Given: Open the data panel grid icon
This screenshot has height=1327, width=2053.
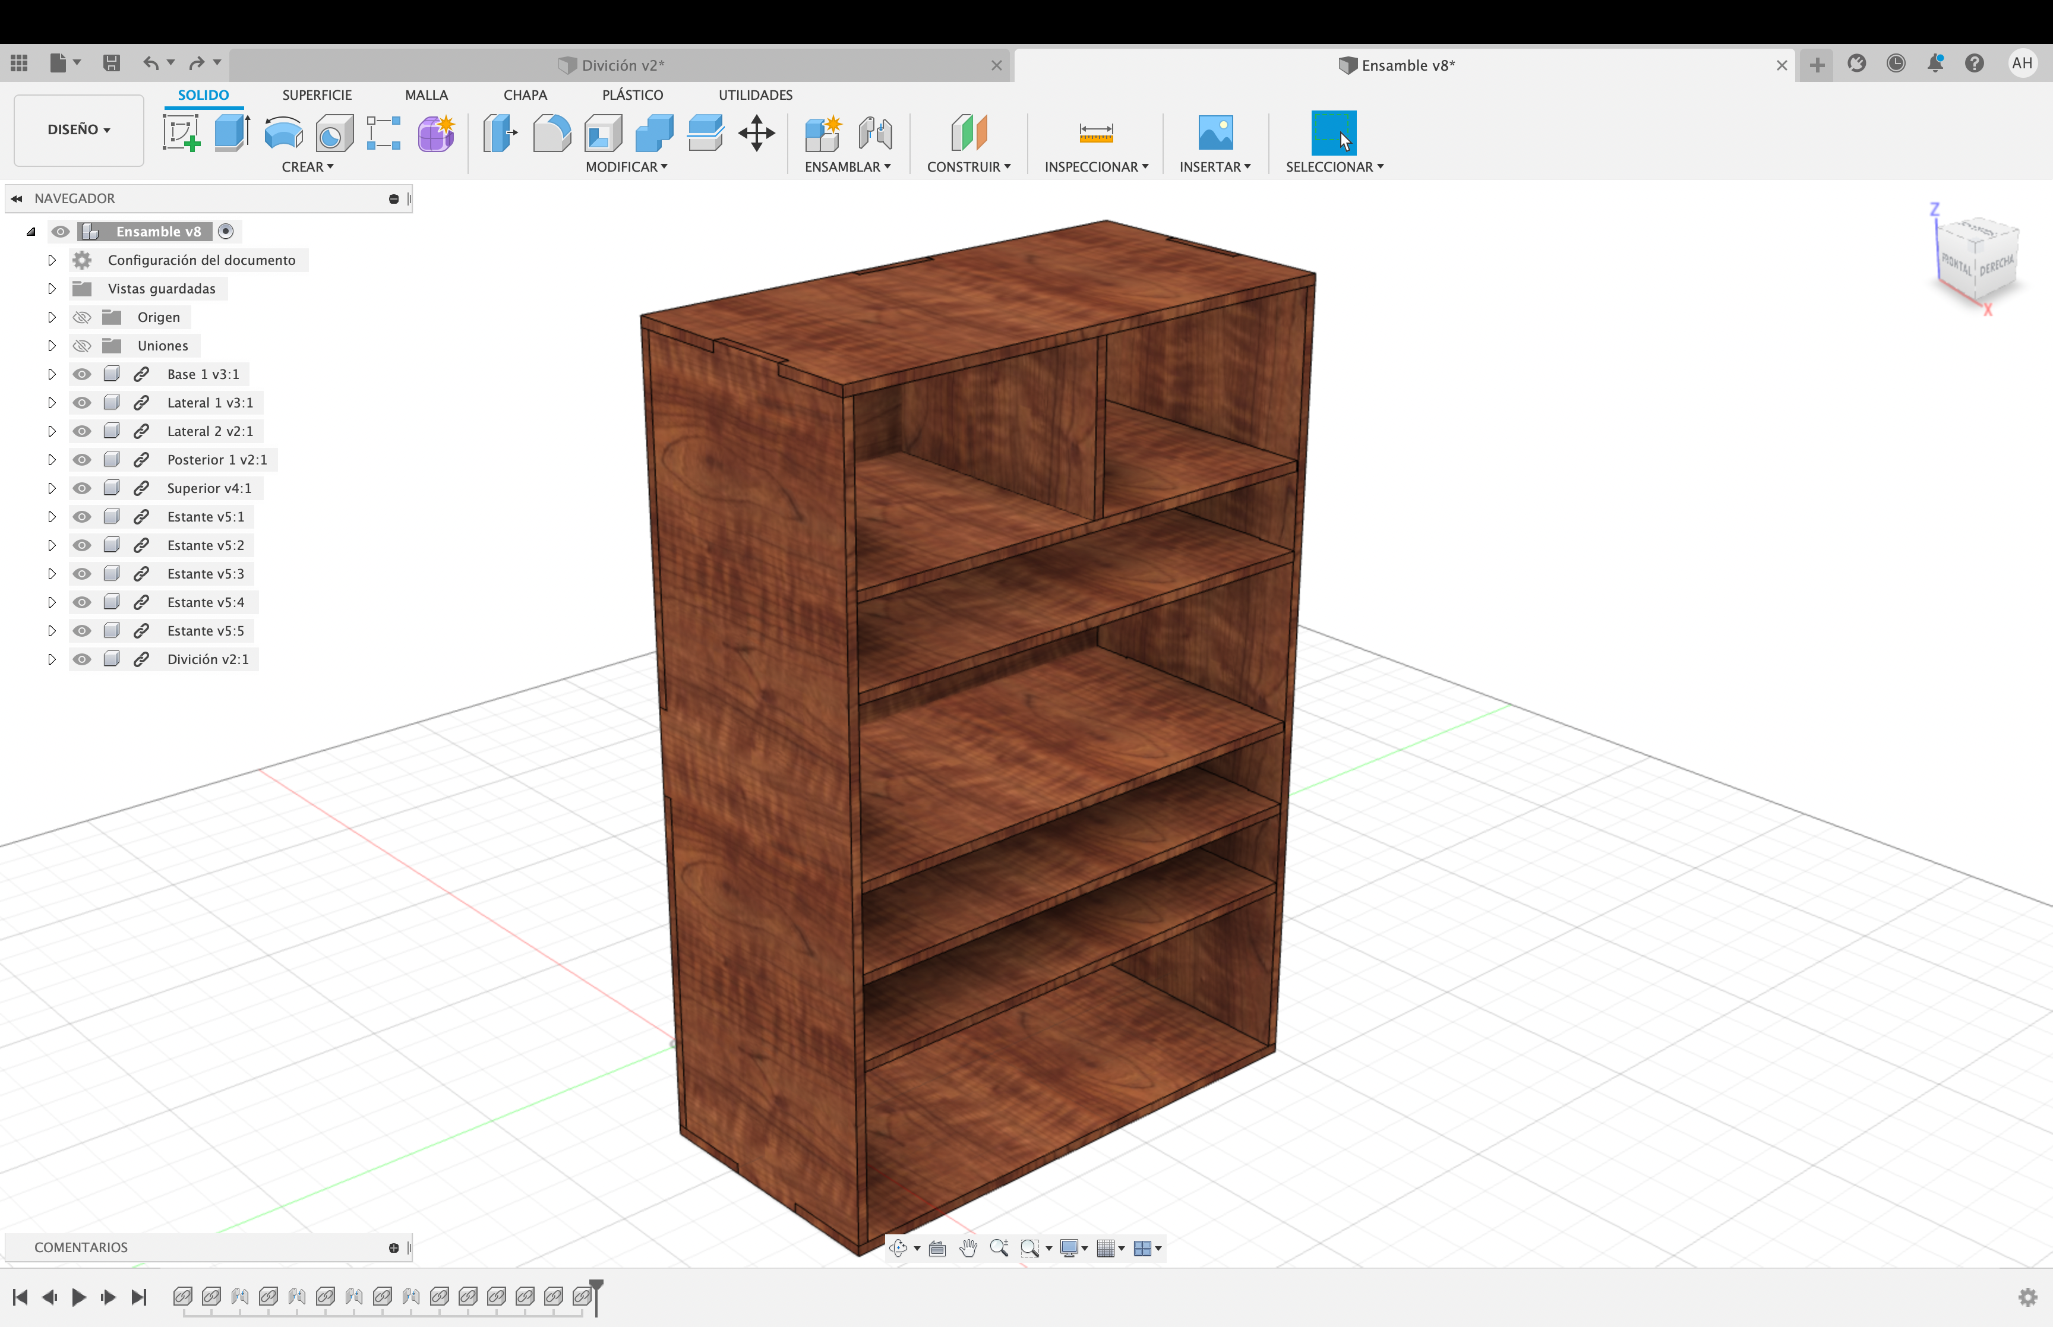Looking at the screenshot, I should tap(19, 63).
